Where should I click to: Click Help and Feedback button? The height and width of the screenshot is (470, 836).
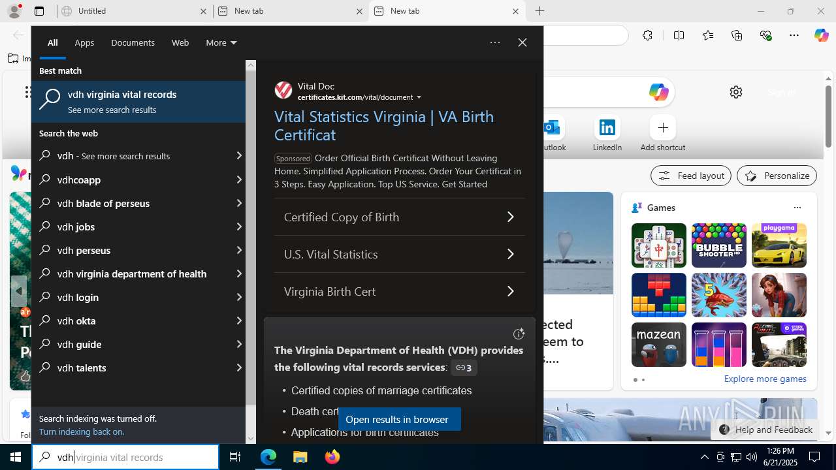click(765, 430)
